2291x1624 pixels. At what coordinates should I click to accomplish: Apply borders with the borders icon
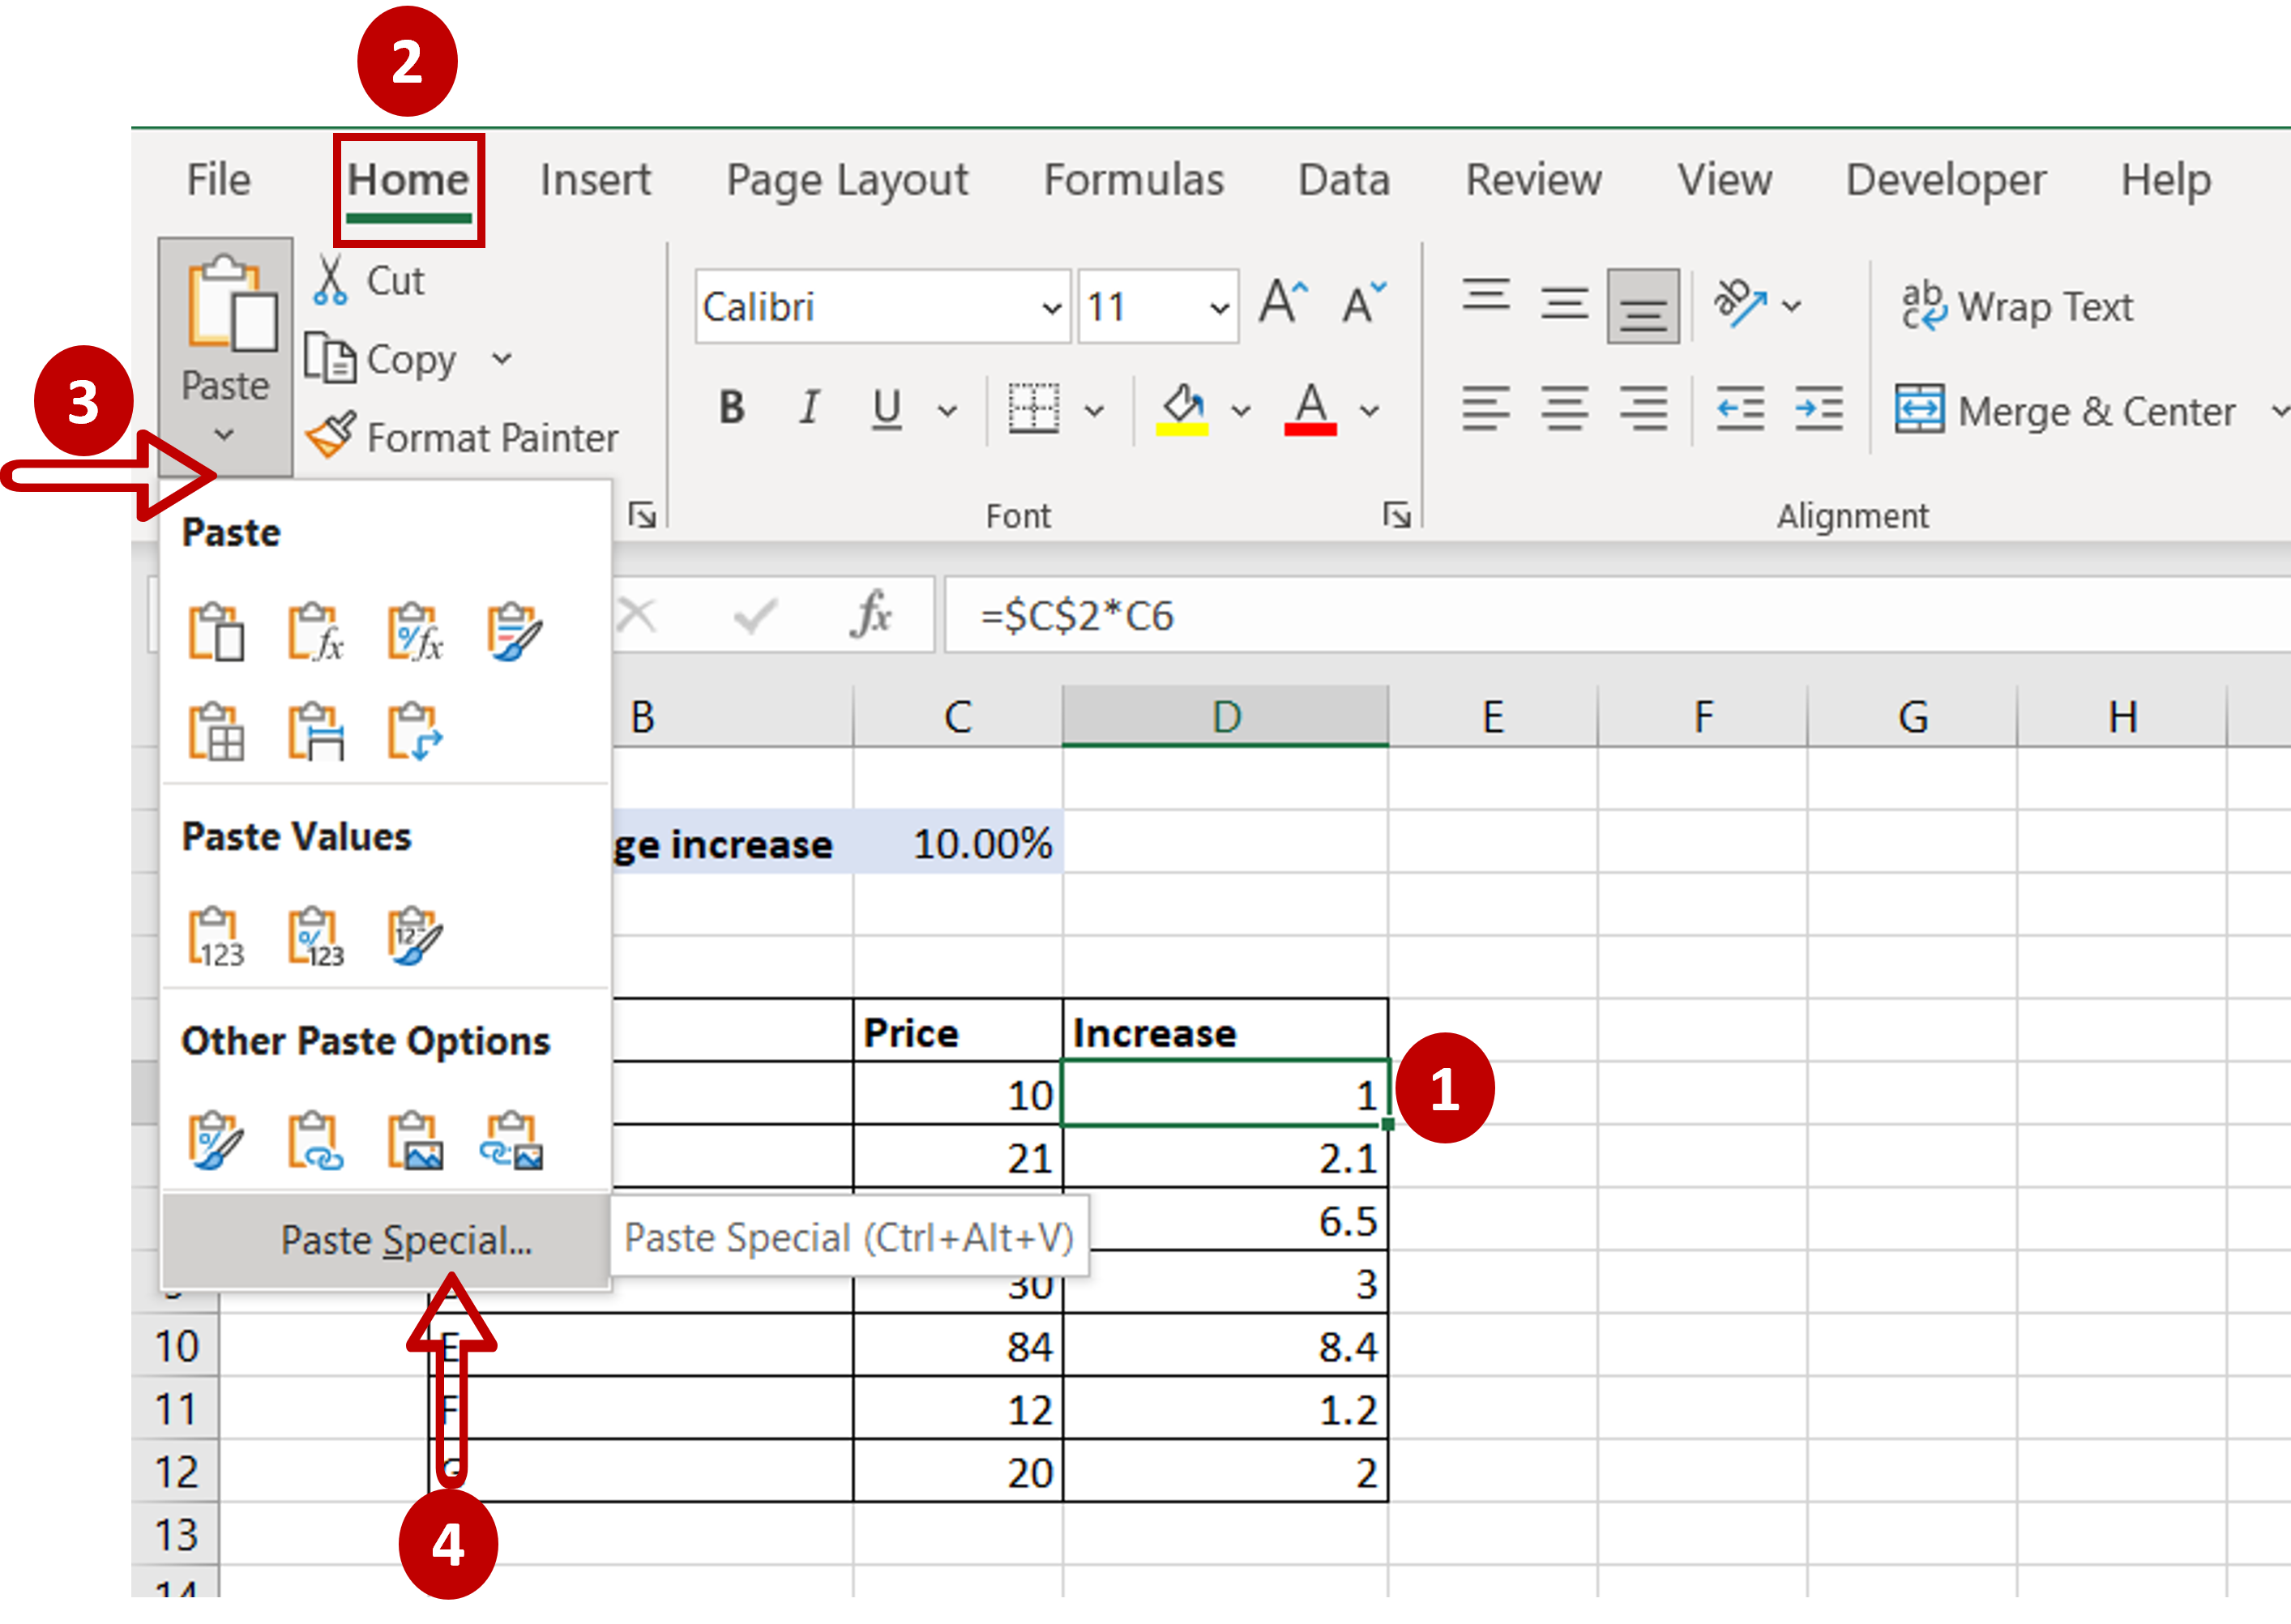(x=1033, y=409)
